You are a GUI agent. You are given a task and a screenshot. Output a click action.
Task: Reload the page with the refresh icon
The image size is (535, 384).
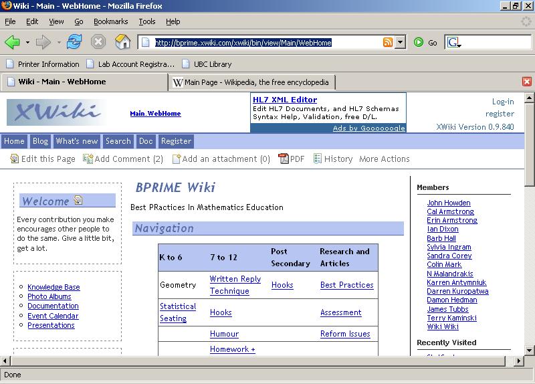coord(74,42)
